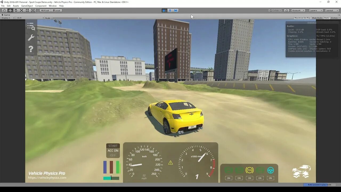Screen dimensions: 341x192
Task: Open the GameObject menu
Action: tap(27, 6)
